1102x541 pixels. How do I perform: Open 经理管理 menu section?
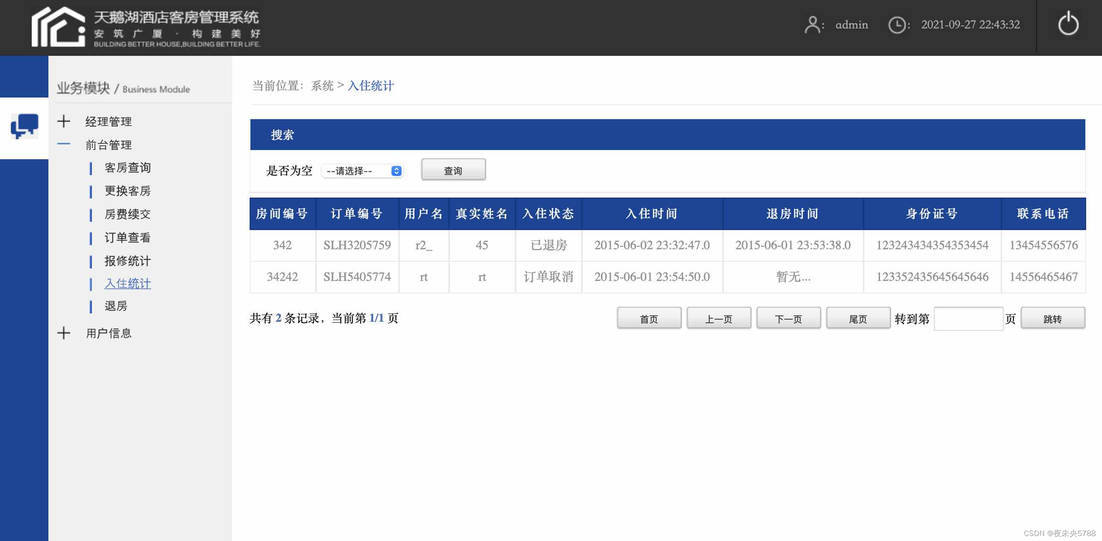(108, 121)
